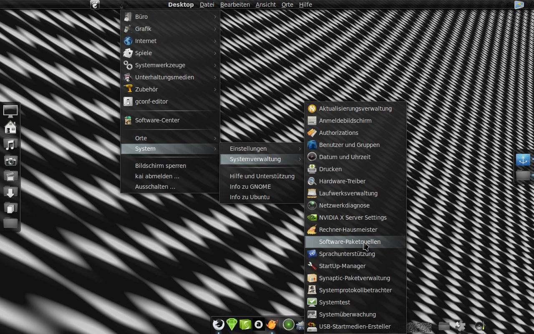
Task: Open Software-Center
Action: tap(170, 120)
